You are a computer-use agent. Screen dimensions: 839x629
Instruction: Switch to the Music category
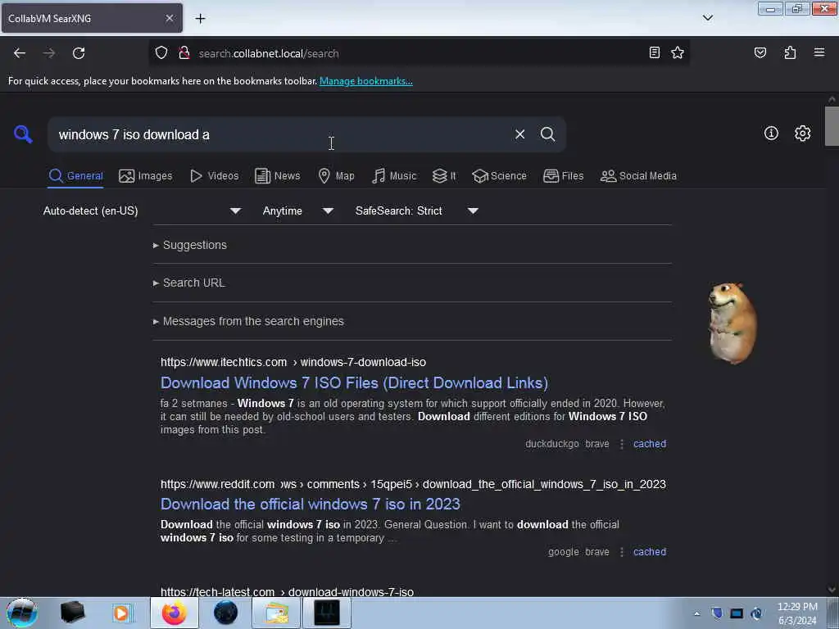[x=394, y=176]
